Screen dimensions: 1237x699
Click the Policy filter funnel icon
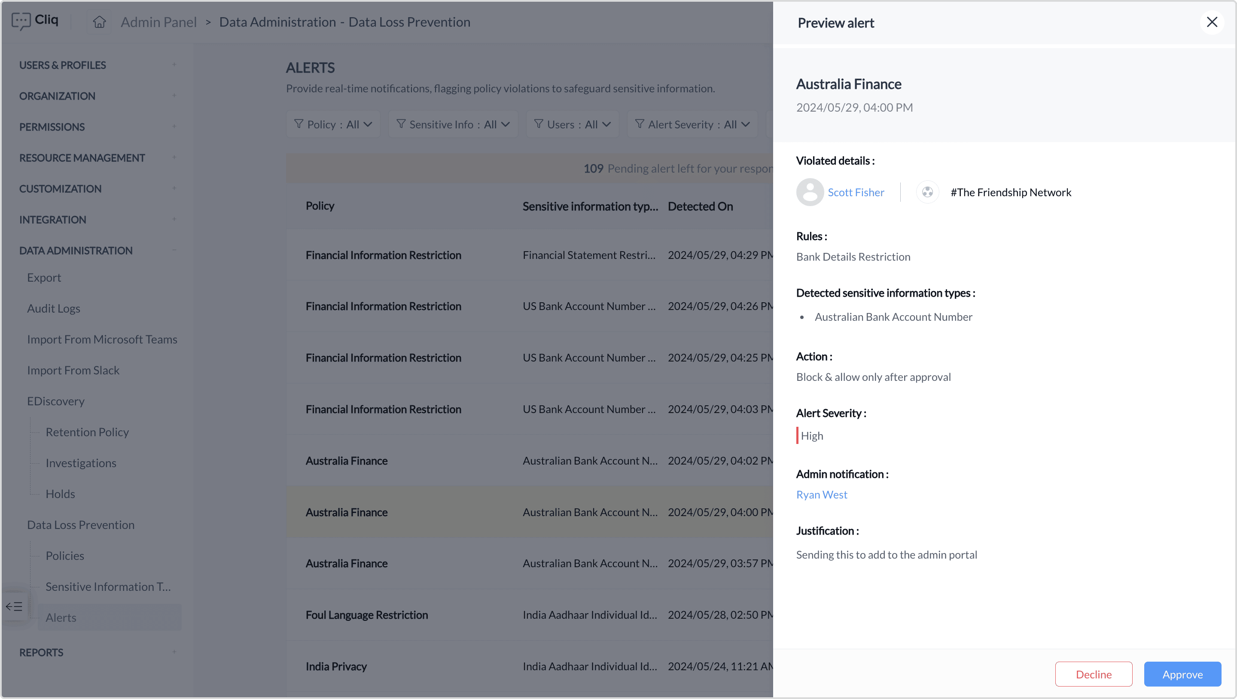pyautogui.click(x=299, y=125)
